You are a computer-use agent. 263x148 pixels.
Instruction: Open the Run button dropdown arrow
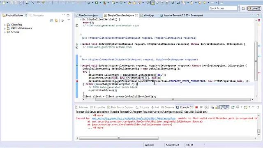pyautogui.click(x=100, y=3)
